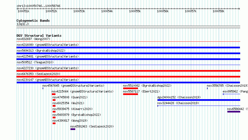Open nsv5493979 (ByrskaBishop2022) label
The image size is (248, 140).
(x=77, y=115)
